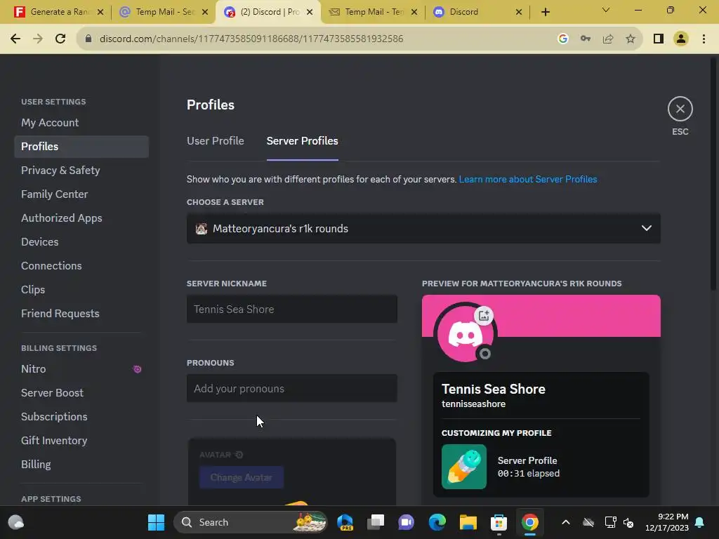
Task: Click the Nitro badge icon in sidebar
Action: click(137, 369)
